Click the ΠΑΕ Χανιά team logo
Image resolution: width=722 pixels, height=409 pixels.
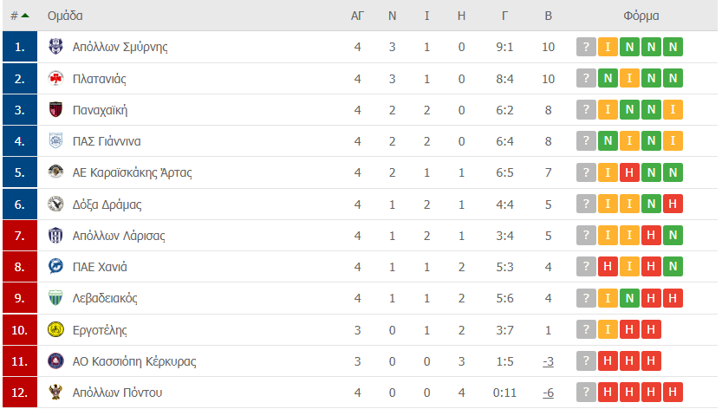[56, 267]
